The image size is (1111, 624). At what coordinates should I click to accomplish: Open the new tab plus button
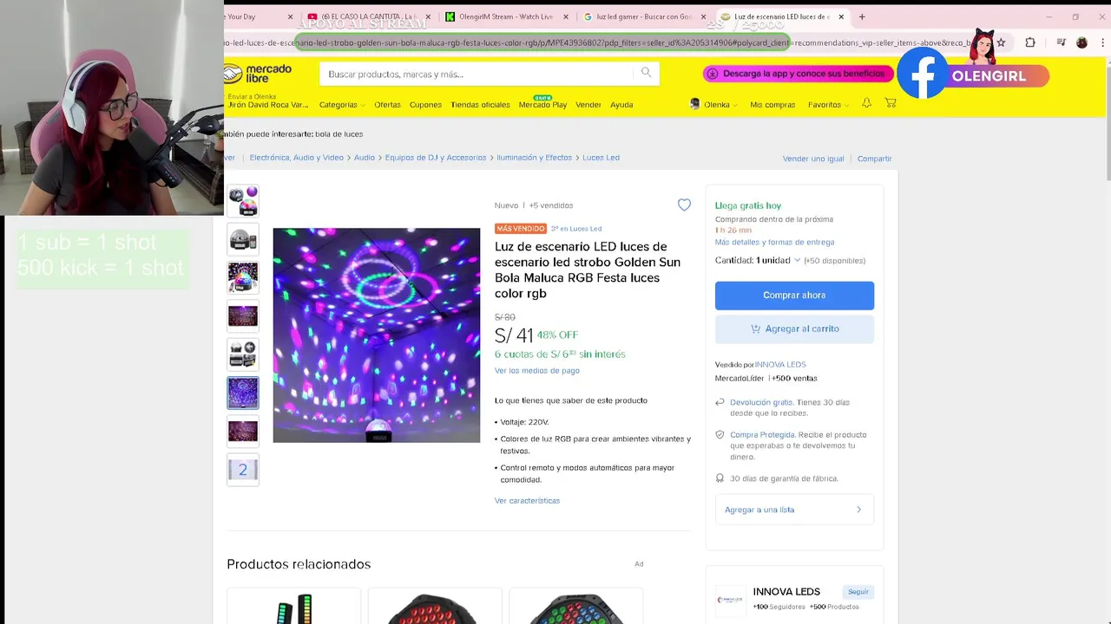click(x=862, y=16)
